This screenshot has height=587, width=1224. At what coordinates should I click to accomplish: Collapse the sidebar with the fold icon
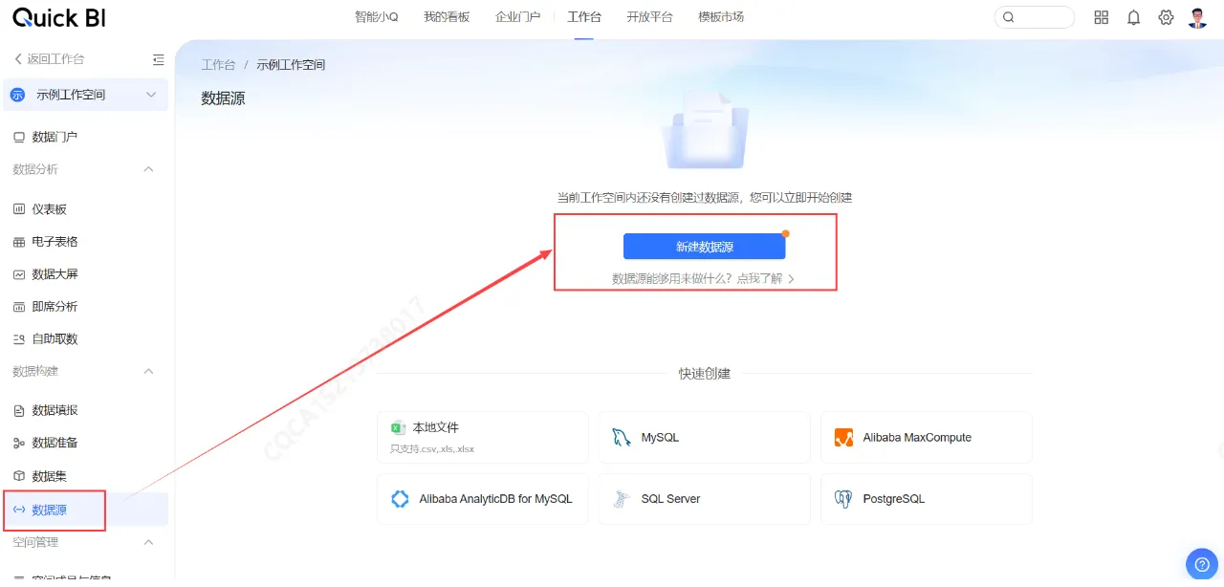159,59
